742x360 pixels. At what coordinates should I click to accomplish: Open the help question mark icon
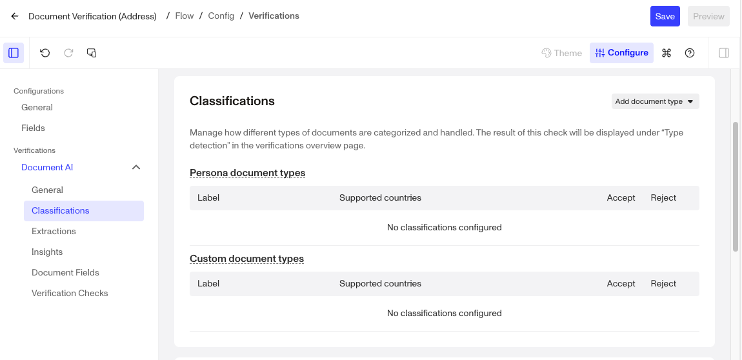690,53
